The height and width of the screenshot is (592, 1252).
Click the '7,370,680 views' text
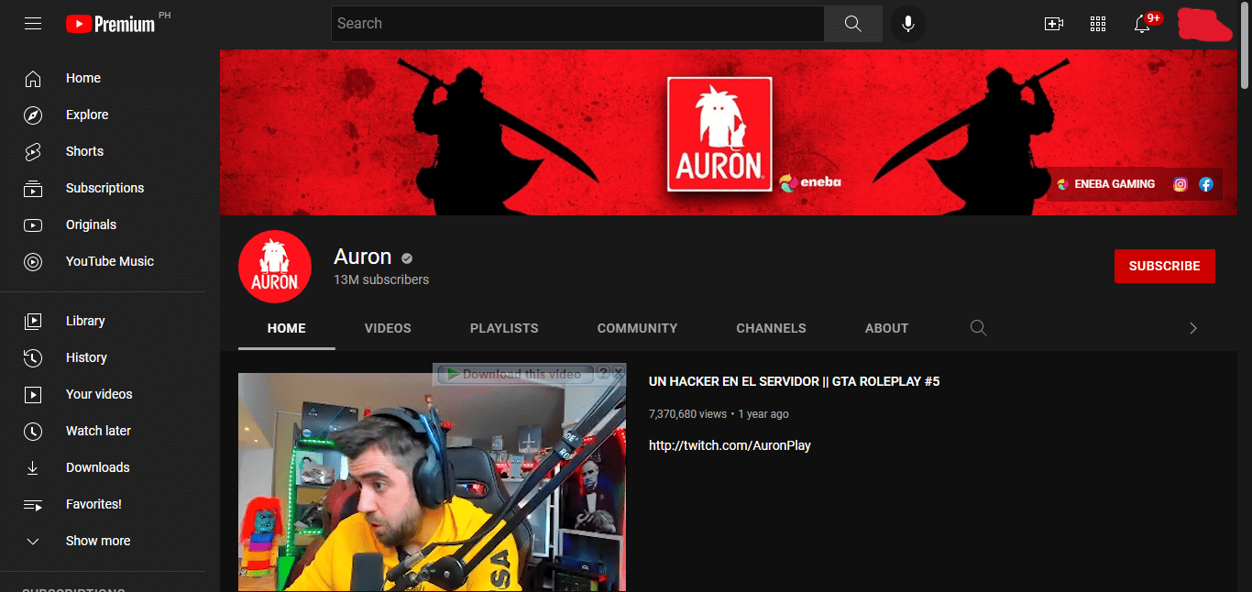[687, 414]
